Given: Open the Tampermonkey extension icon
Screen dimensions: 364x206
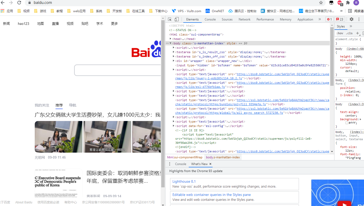Looking at the screenshot, I should click(331, 3).
